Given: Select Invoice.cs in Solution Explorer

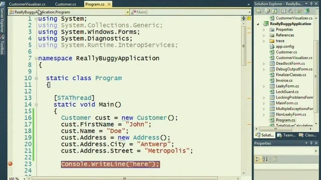Looking at the screenshot, I should pyautogui.click(x=284, y=80).
